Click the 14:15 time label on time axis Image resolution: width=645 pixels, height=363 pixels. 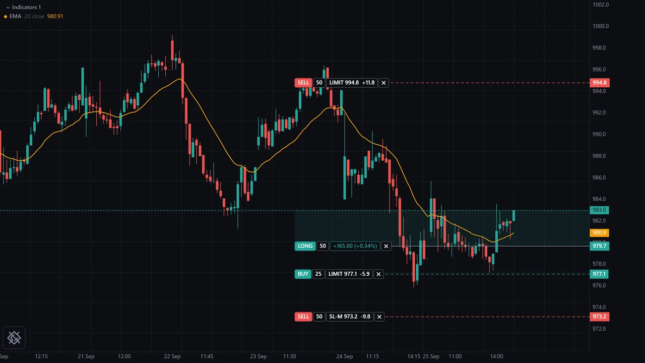[x=414, y=356]
